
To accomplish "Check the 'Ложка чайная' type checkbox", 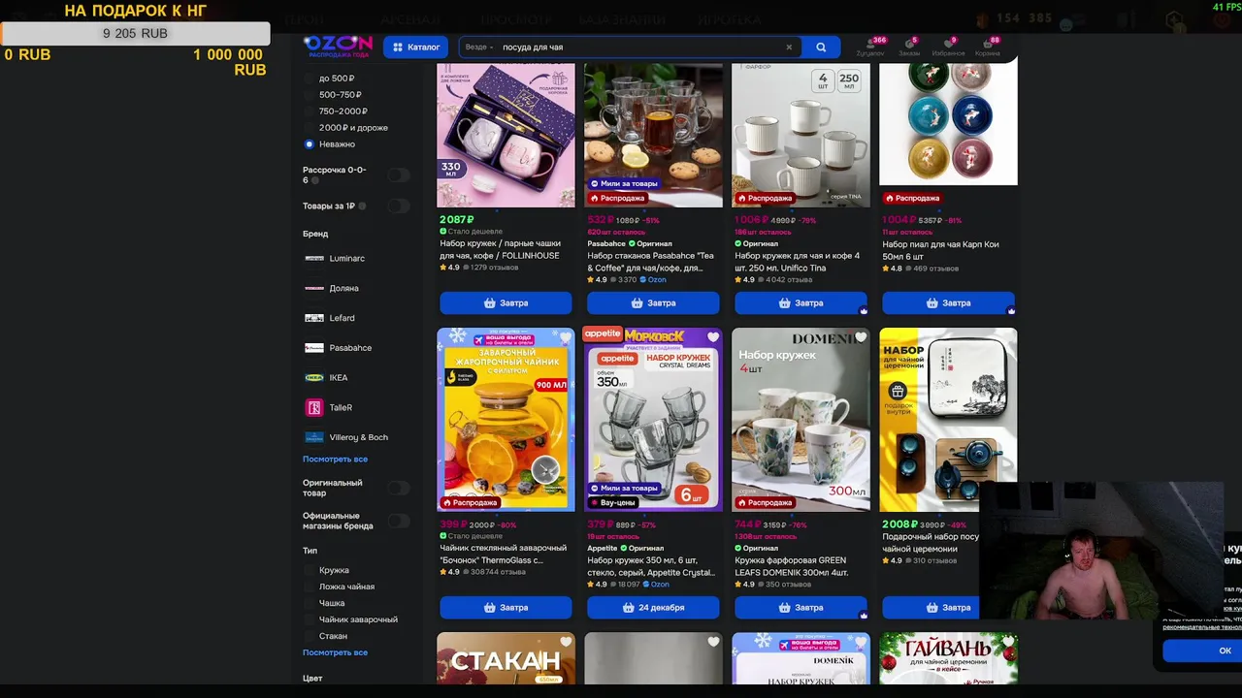I will [310, 587].
